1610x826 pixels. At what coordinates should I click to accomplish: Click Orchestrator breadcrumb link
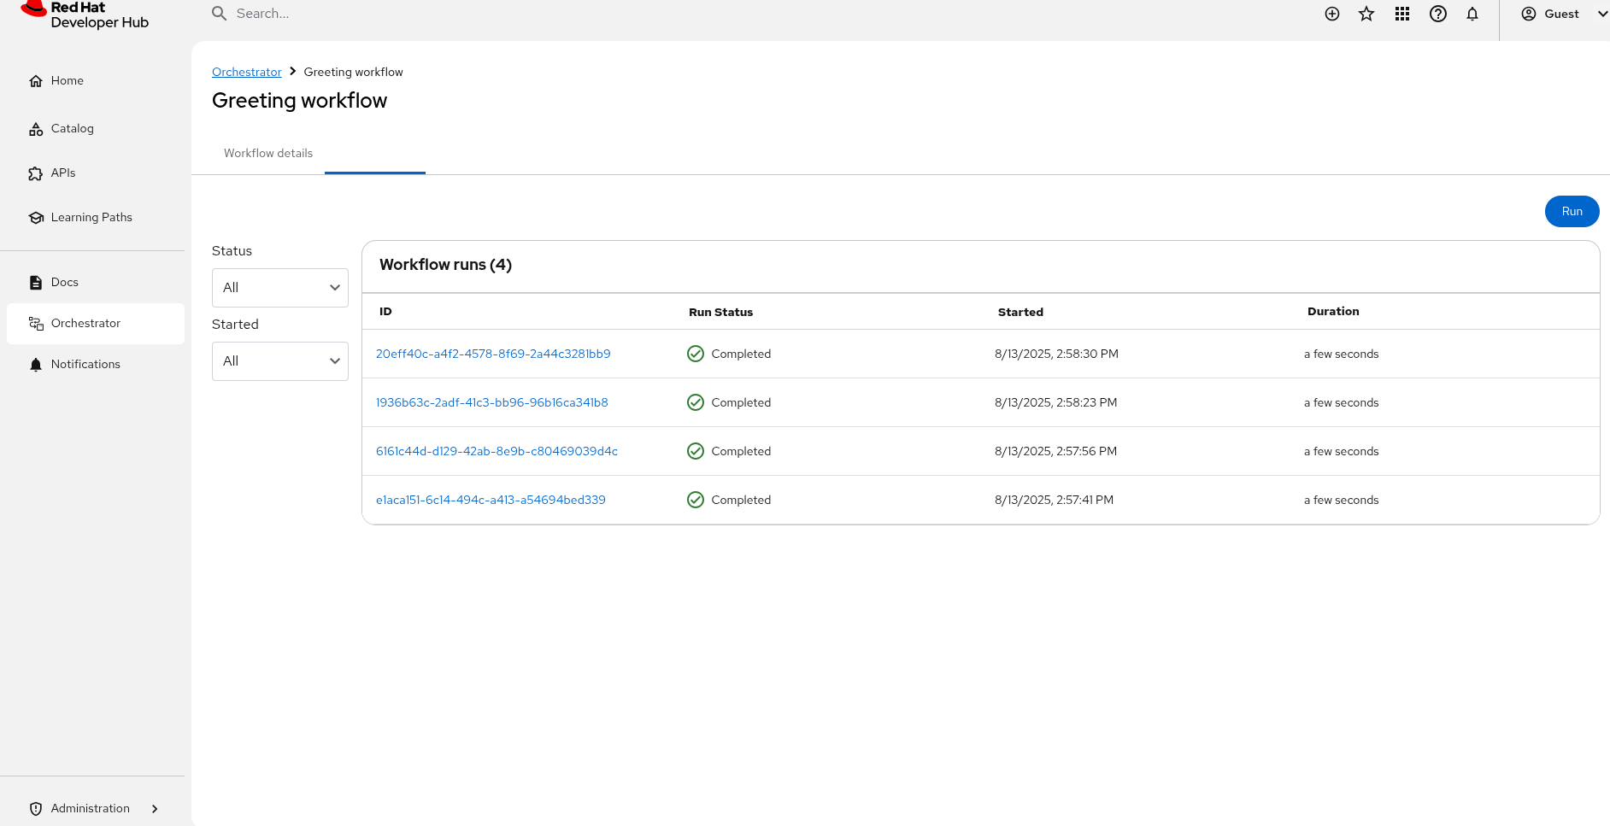coord(246,72)
